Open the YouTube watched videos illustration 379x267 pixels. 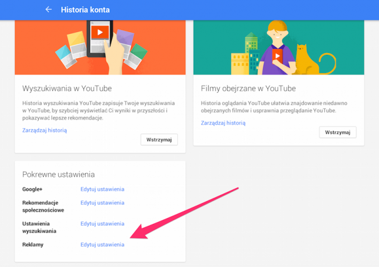tap(279, 47)
